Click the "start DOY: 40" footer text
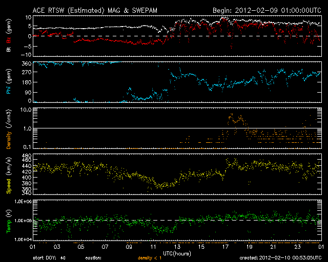328x262 pixels. click(x=49, y=258)
